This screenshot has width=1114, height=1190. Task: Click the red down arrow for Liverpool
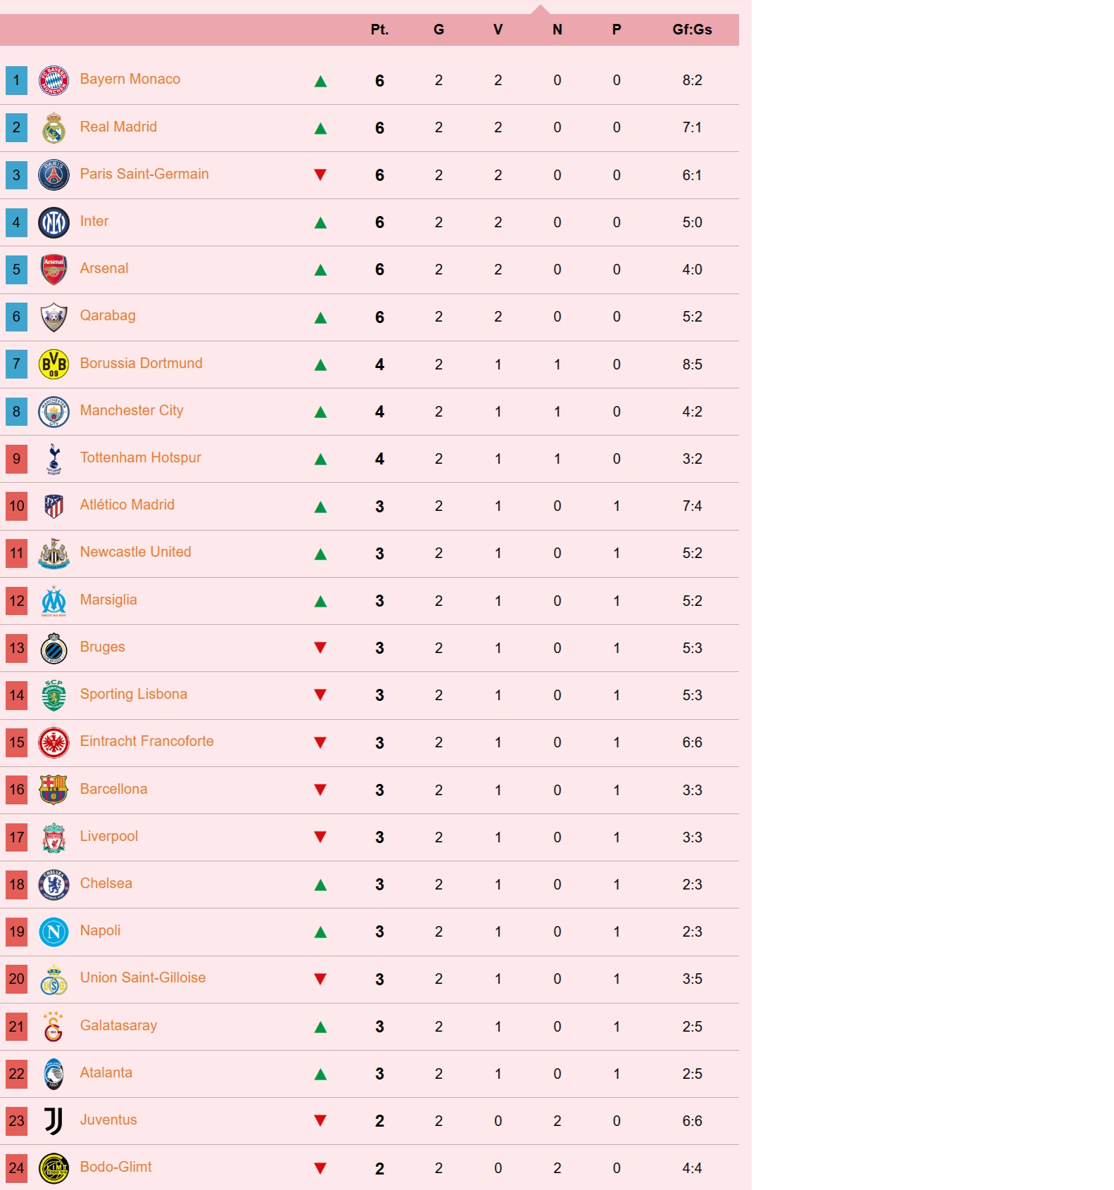320,837
